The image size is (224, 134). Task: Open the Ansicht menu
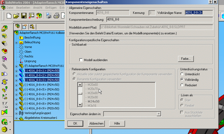click(x=38, y=8)
